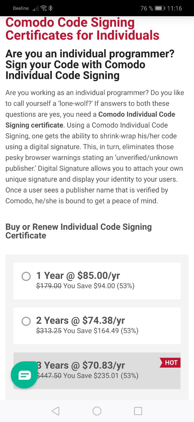The image size is (194, 422).
Task: Tap the Android back triangle icon
Action: (55, 411)
